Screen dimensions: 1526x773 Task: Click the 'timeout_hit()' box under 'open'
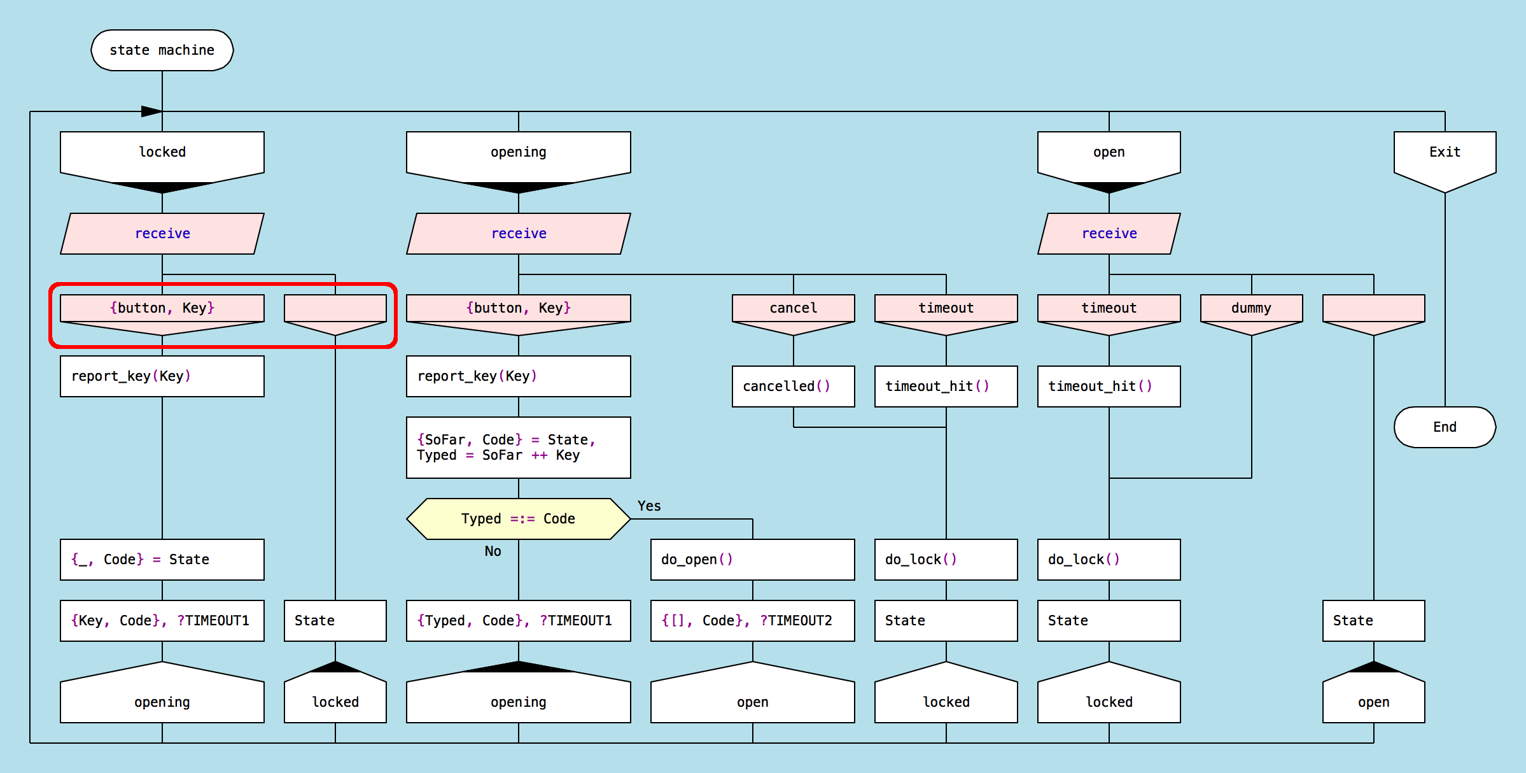(1109, 386)
